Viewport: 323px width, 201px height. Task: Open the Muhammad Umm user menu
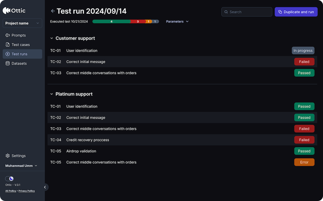(x=21, y=166)
